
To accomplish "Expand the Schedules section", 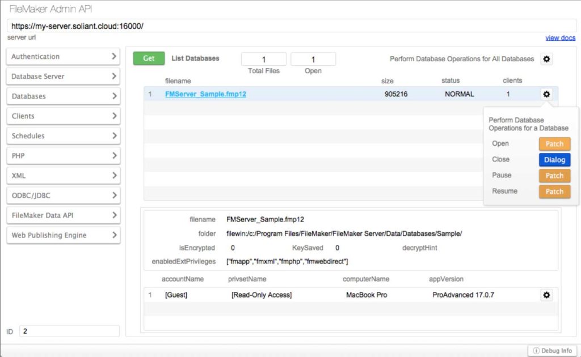I will coord(62,135).
